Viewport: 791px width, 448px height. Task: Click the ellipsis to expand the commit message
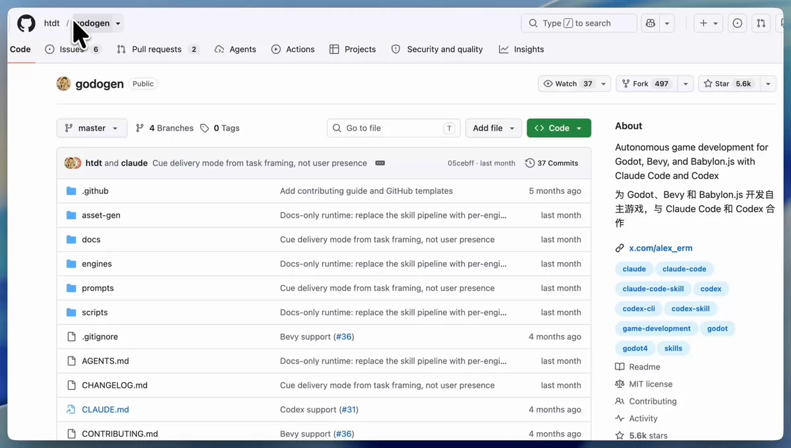click(380, 163)
